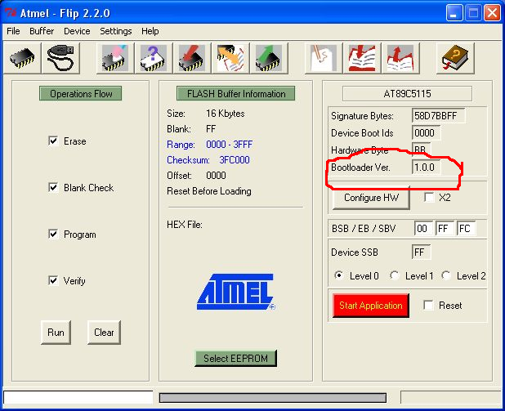505x411 pixels.
Task: Click the Flip title bar logo icon
Action: 11,13
